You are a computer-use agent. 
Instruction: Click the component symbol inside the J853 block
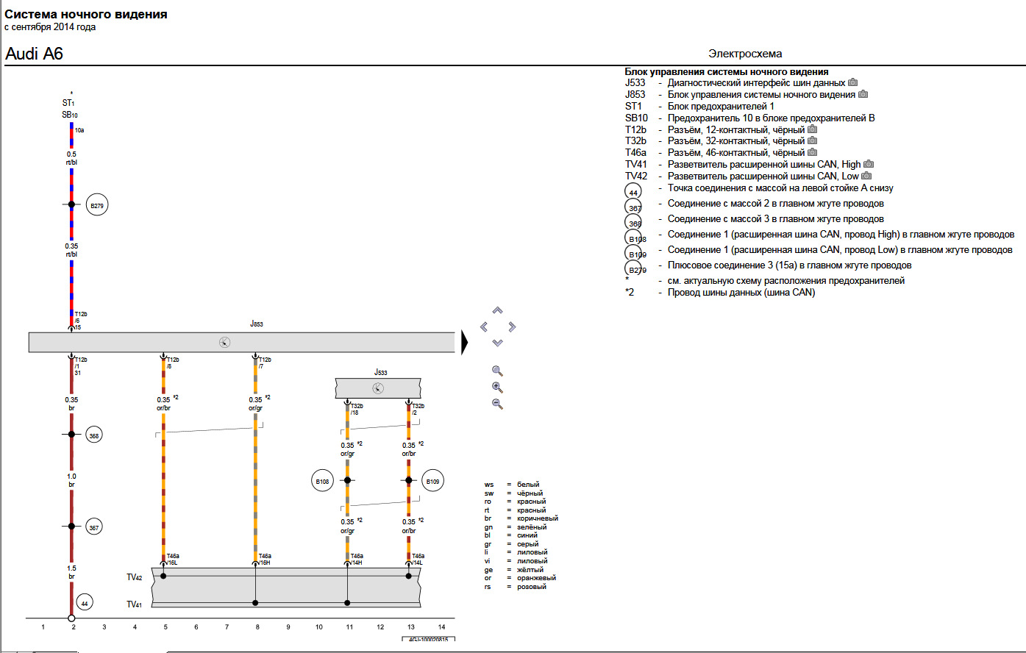[225, 342]
